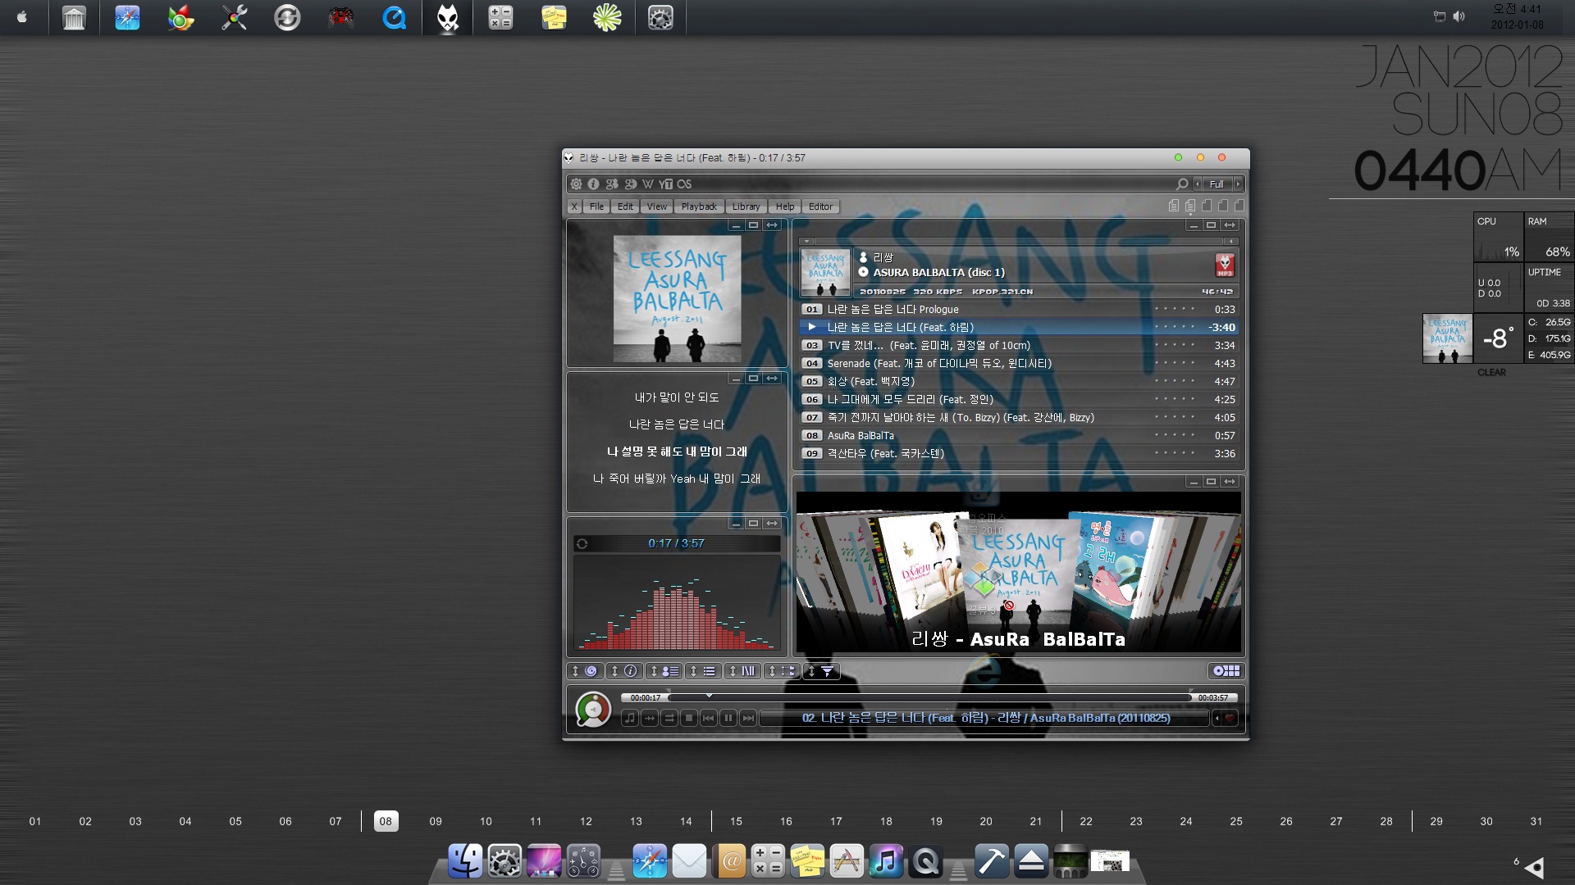This screenshot has height=885, width=1575.
Task: Click the heart favorite icon
Action: click(x=1230, y=718)
